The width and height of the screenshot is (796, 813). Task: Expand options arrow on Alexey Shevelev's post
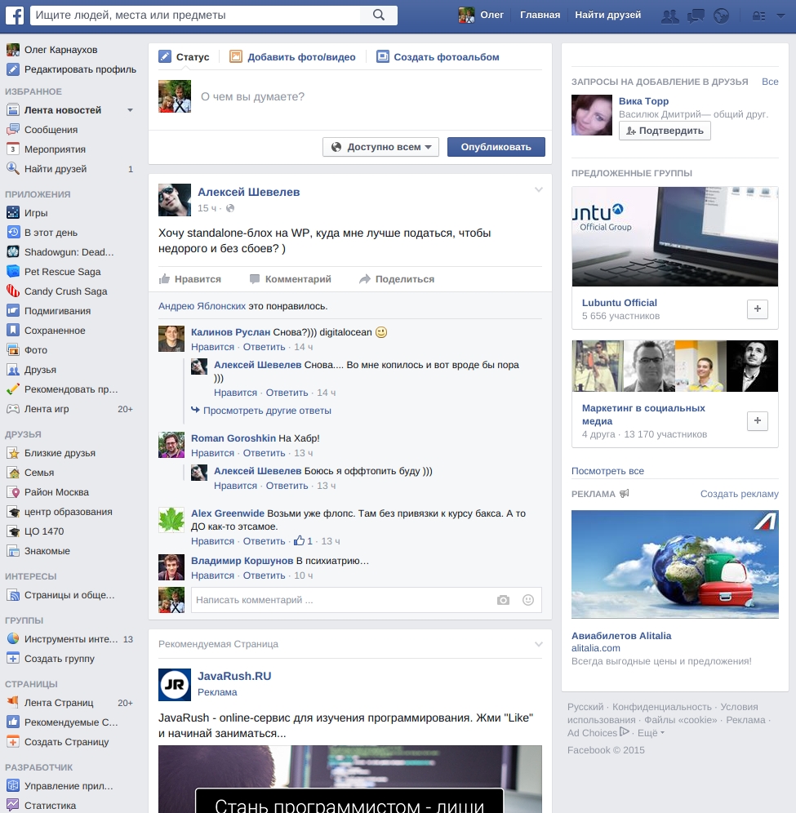[x=539, y=190]
